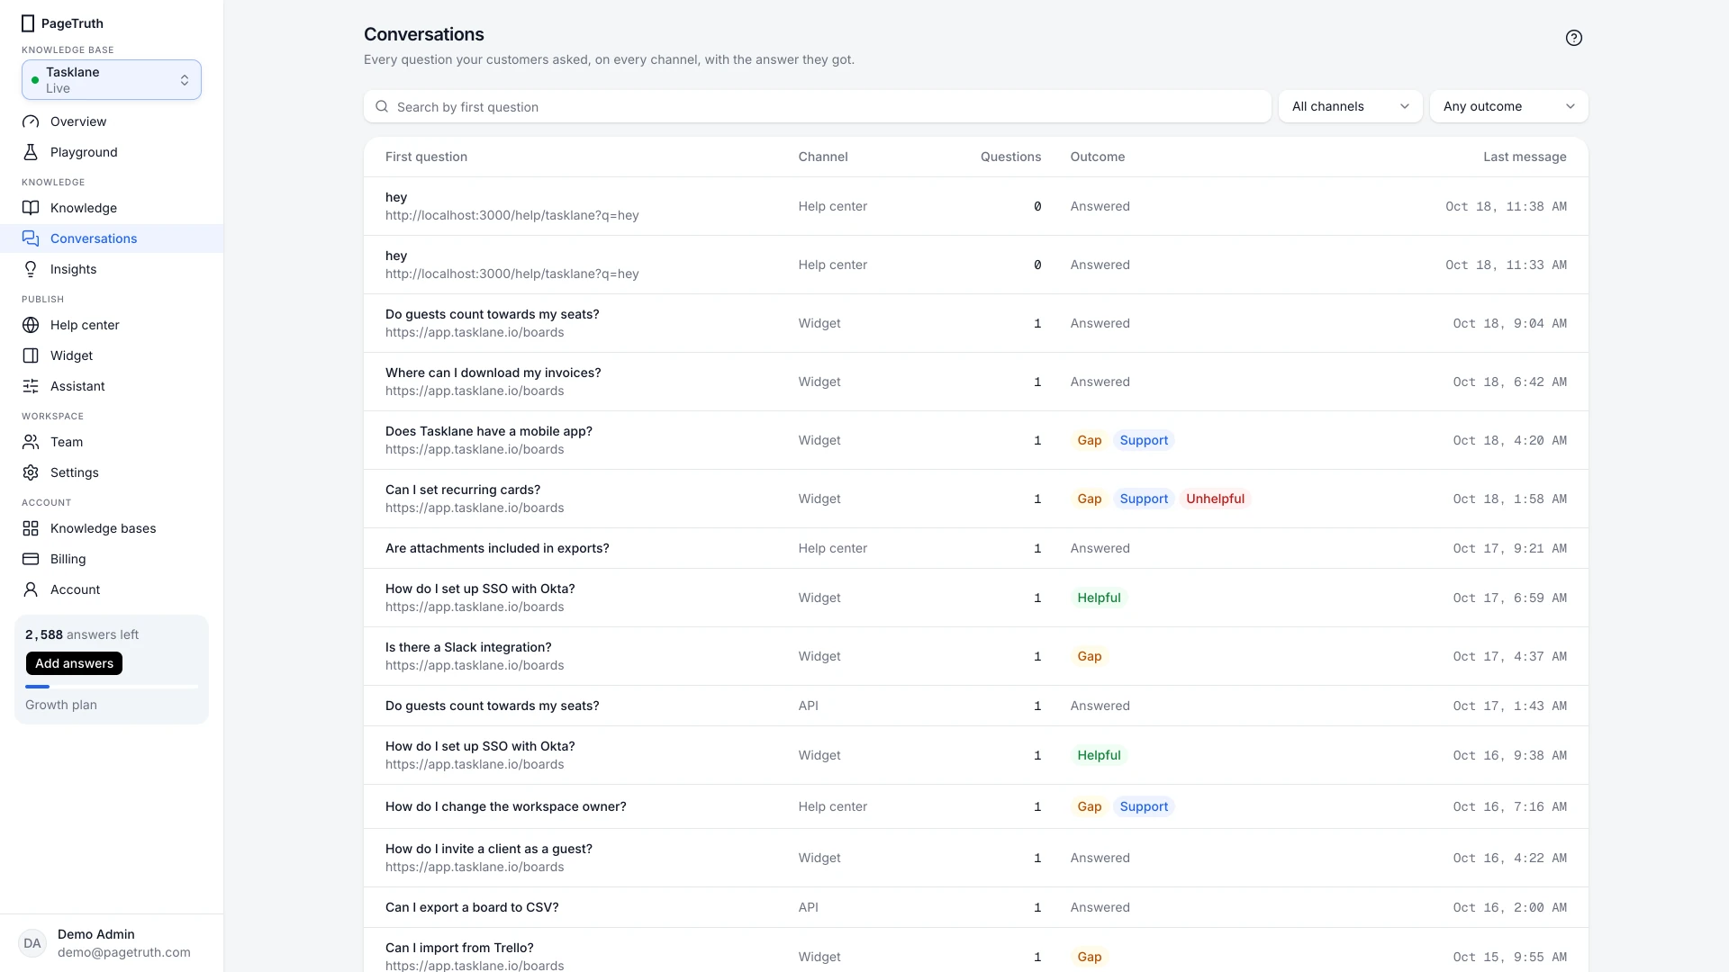The image size is (1729, 972).
Task: Click the Conversations chat bubbles icon
Action: pyautogui.click(x=31, y=238)
